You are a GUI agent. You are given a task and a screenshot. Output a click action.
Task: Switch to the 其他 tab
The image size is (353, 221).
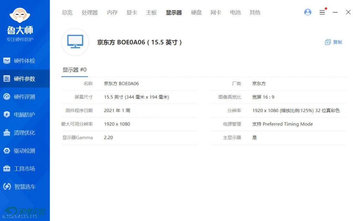tap(255, 13)
